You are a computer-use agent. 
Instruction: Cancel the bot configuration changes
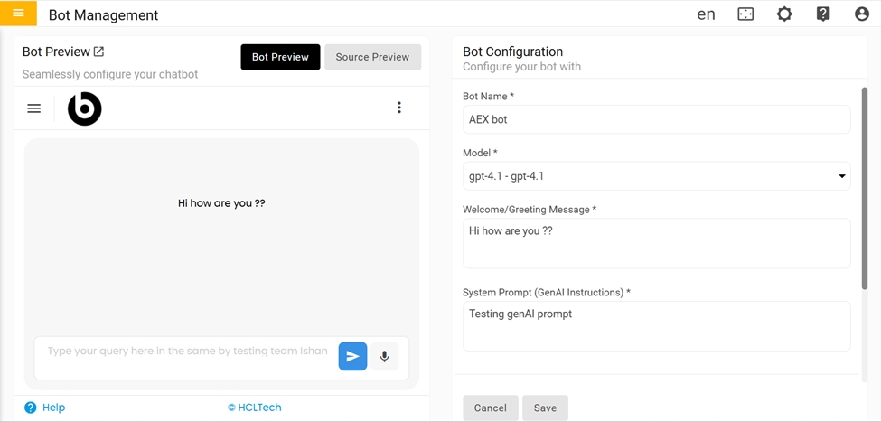tap(491, 408)
